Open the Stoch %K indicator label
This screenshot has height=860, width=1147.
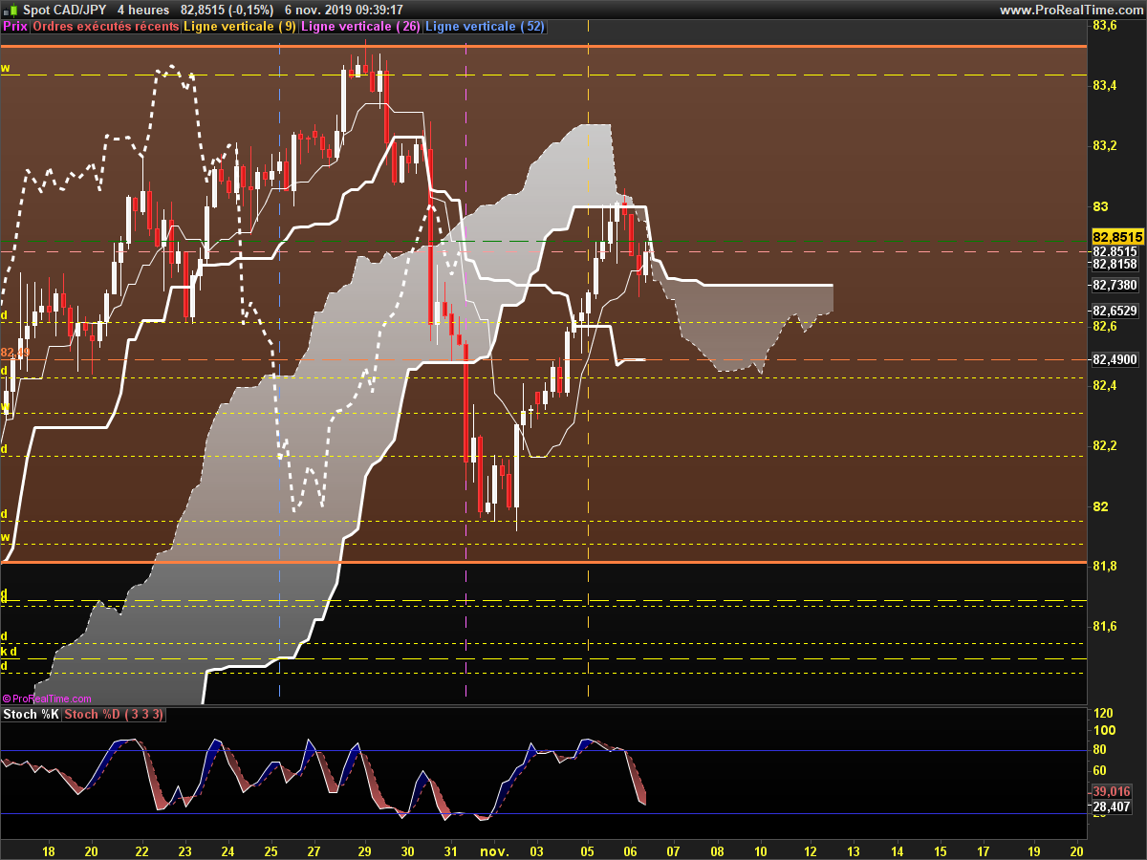pyautogui.click(x=32, y=715)
